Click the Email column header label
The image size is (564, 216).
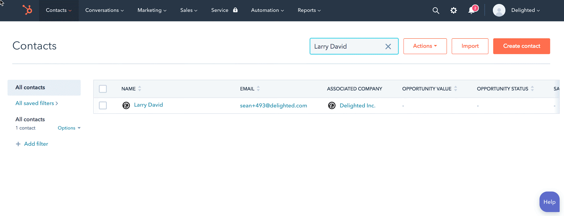point(247,89)
